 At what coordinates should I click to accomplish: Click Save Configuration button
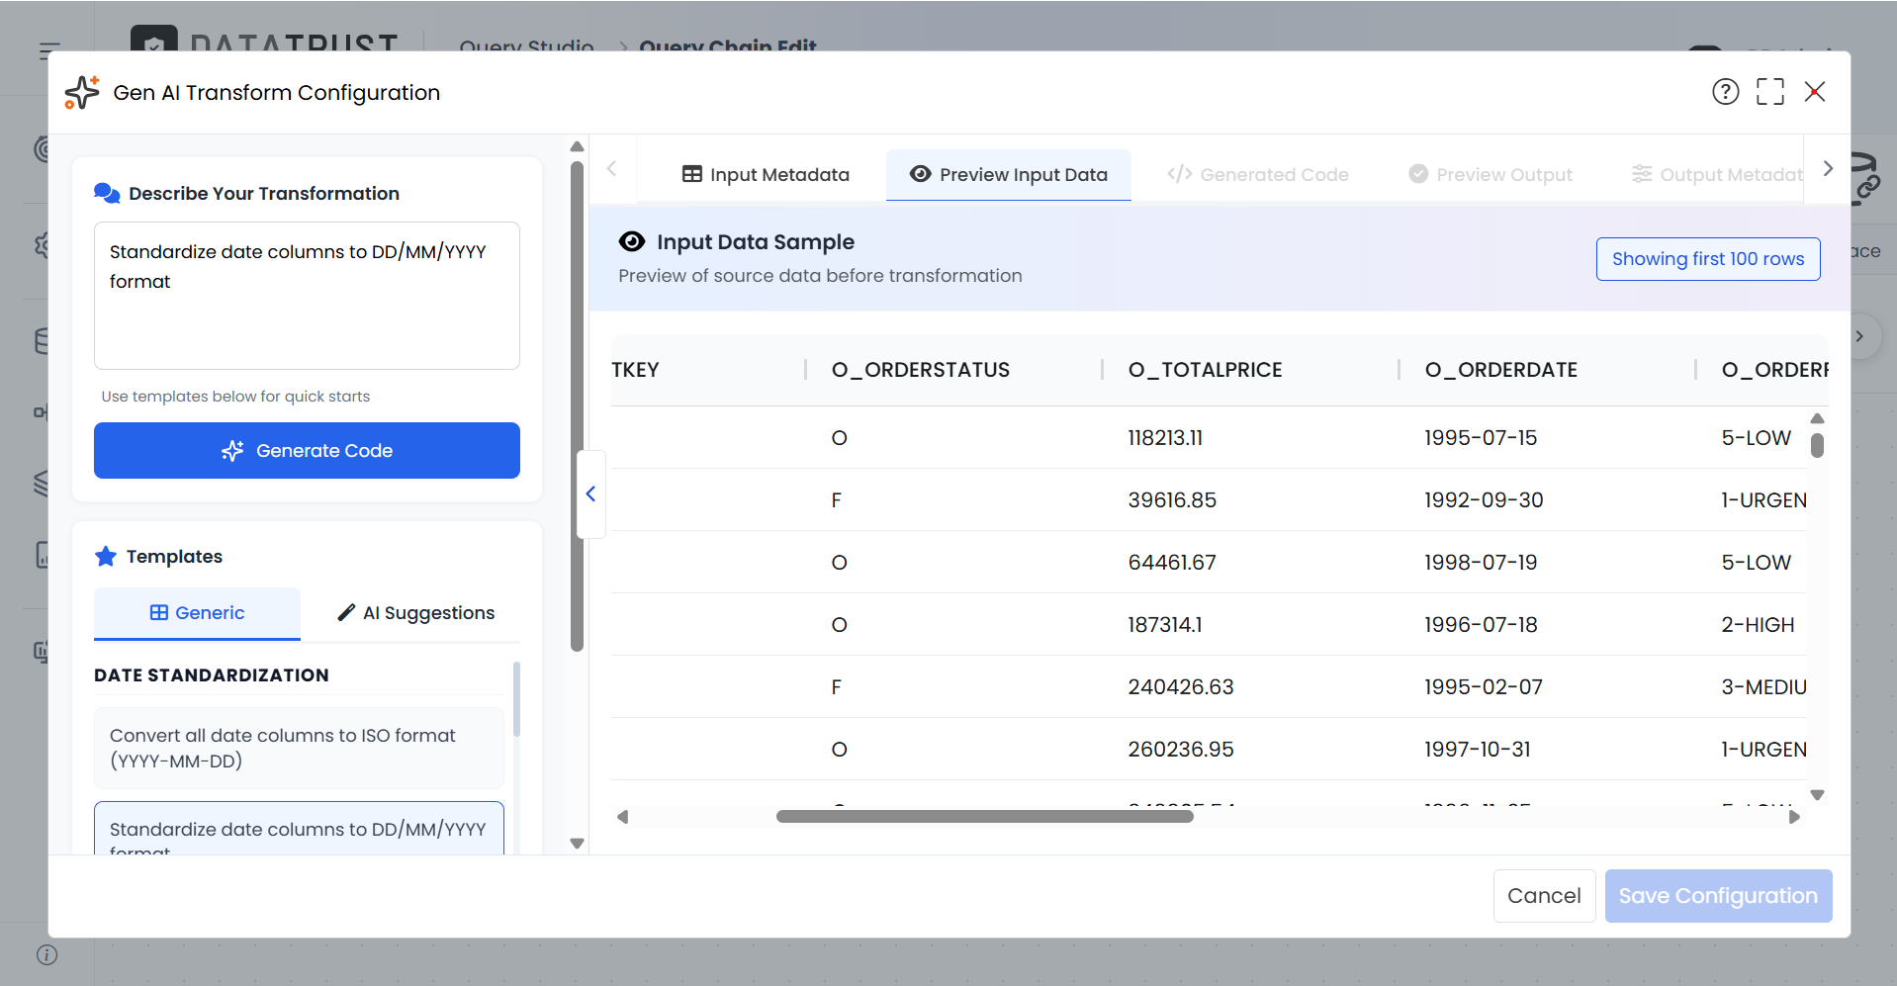1718,896
